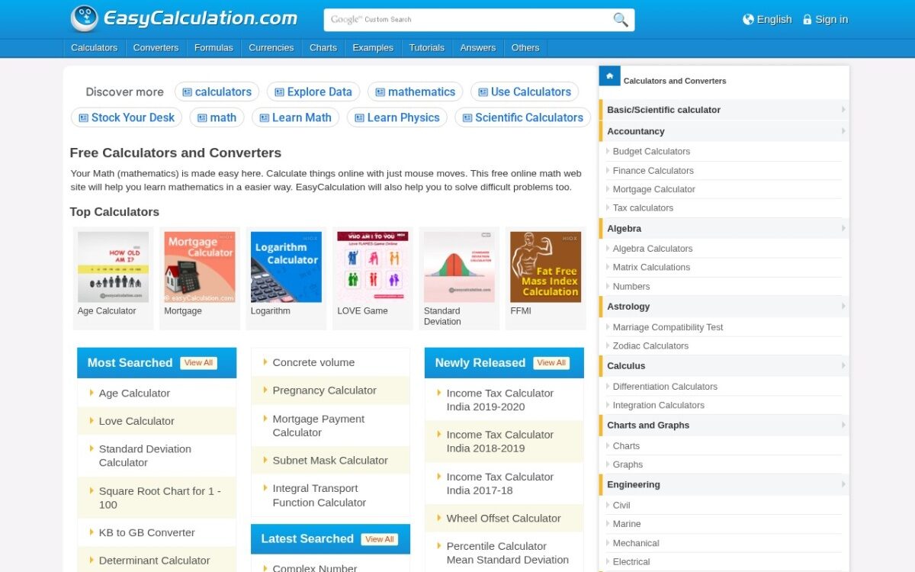Viewport: 915px width, 572px height.
Task: Open the Age Calculator thumbnail
Action: 113,267
